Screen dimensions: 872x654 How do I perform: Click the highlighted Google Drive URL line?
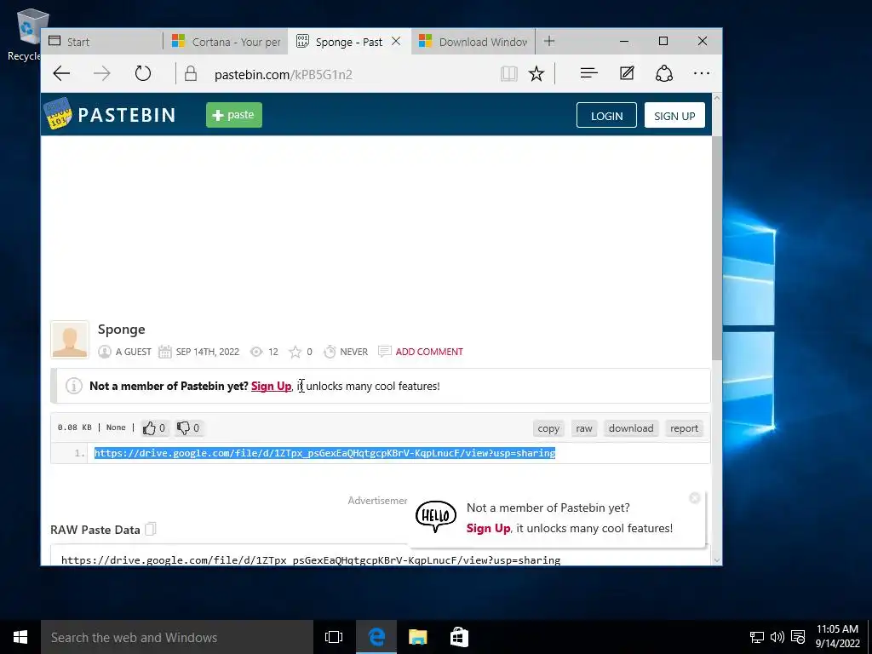tap(324, 453)
